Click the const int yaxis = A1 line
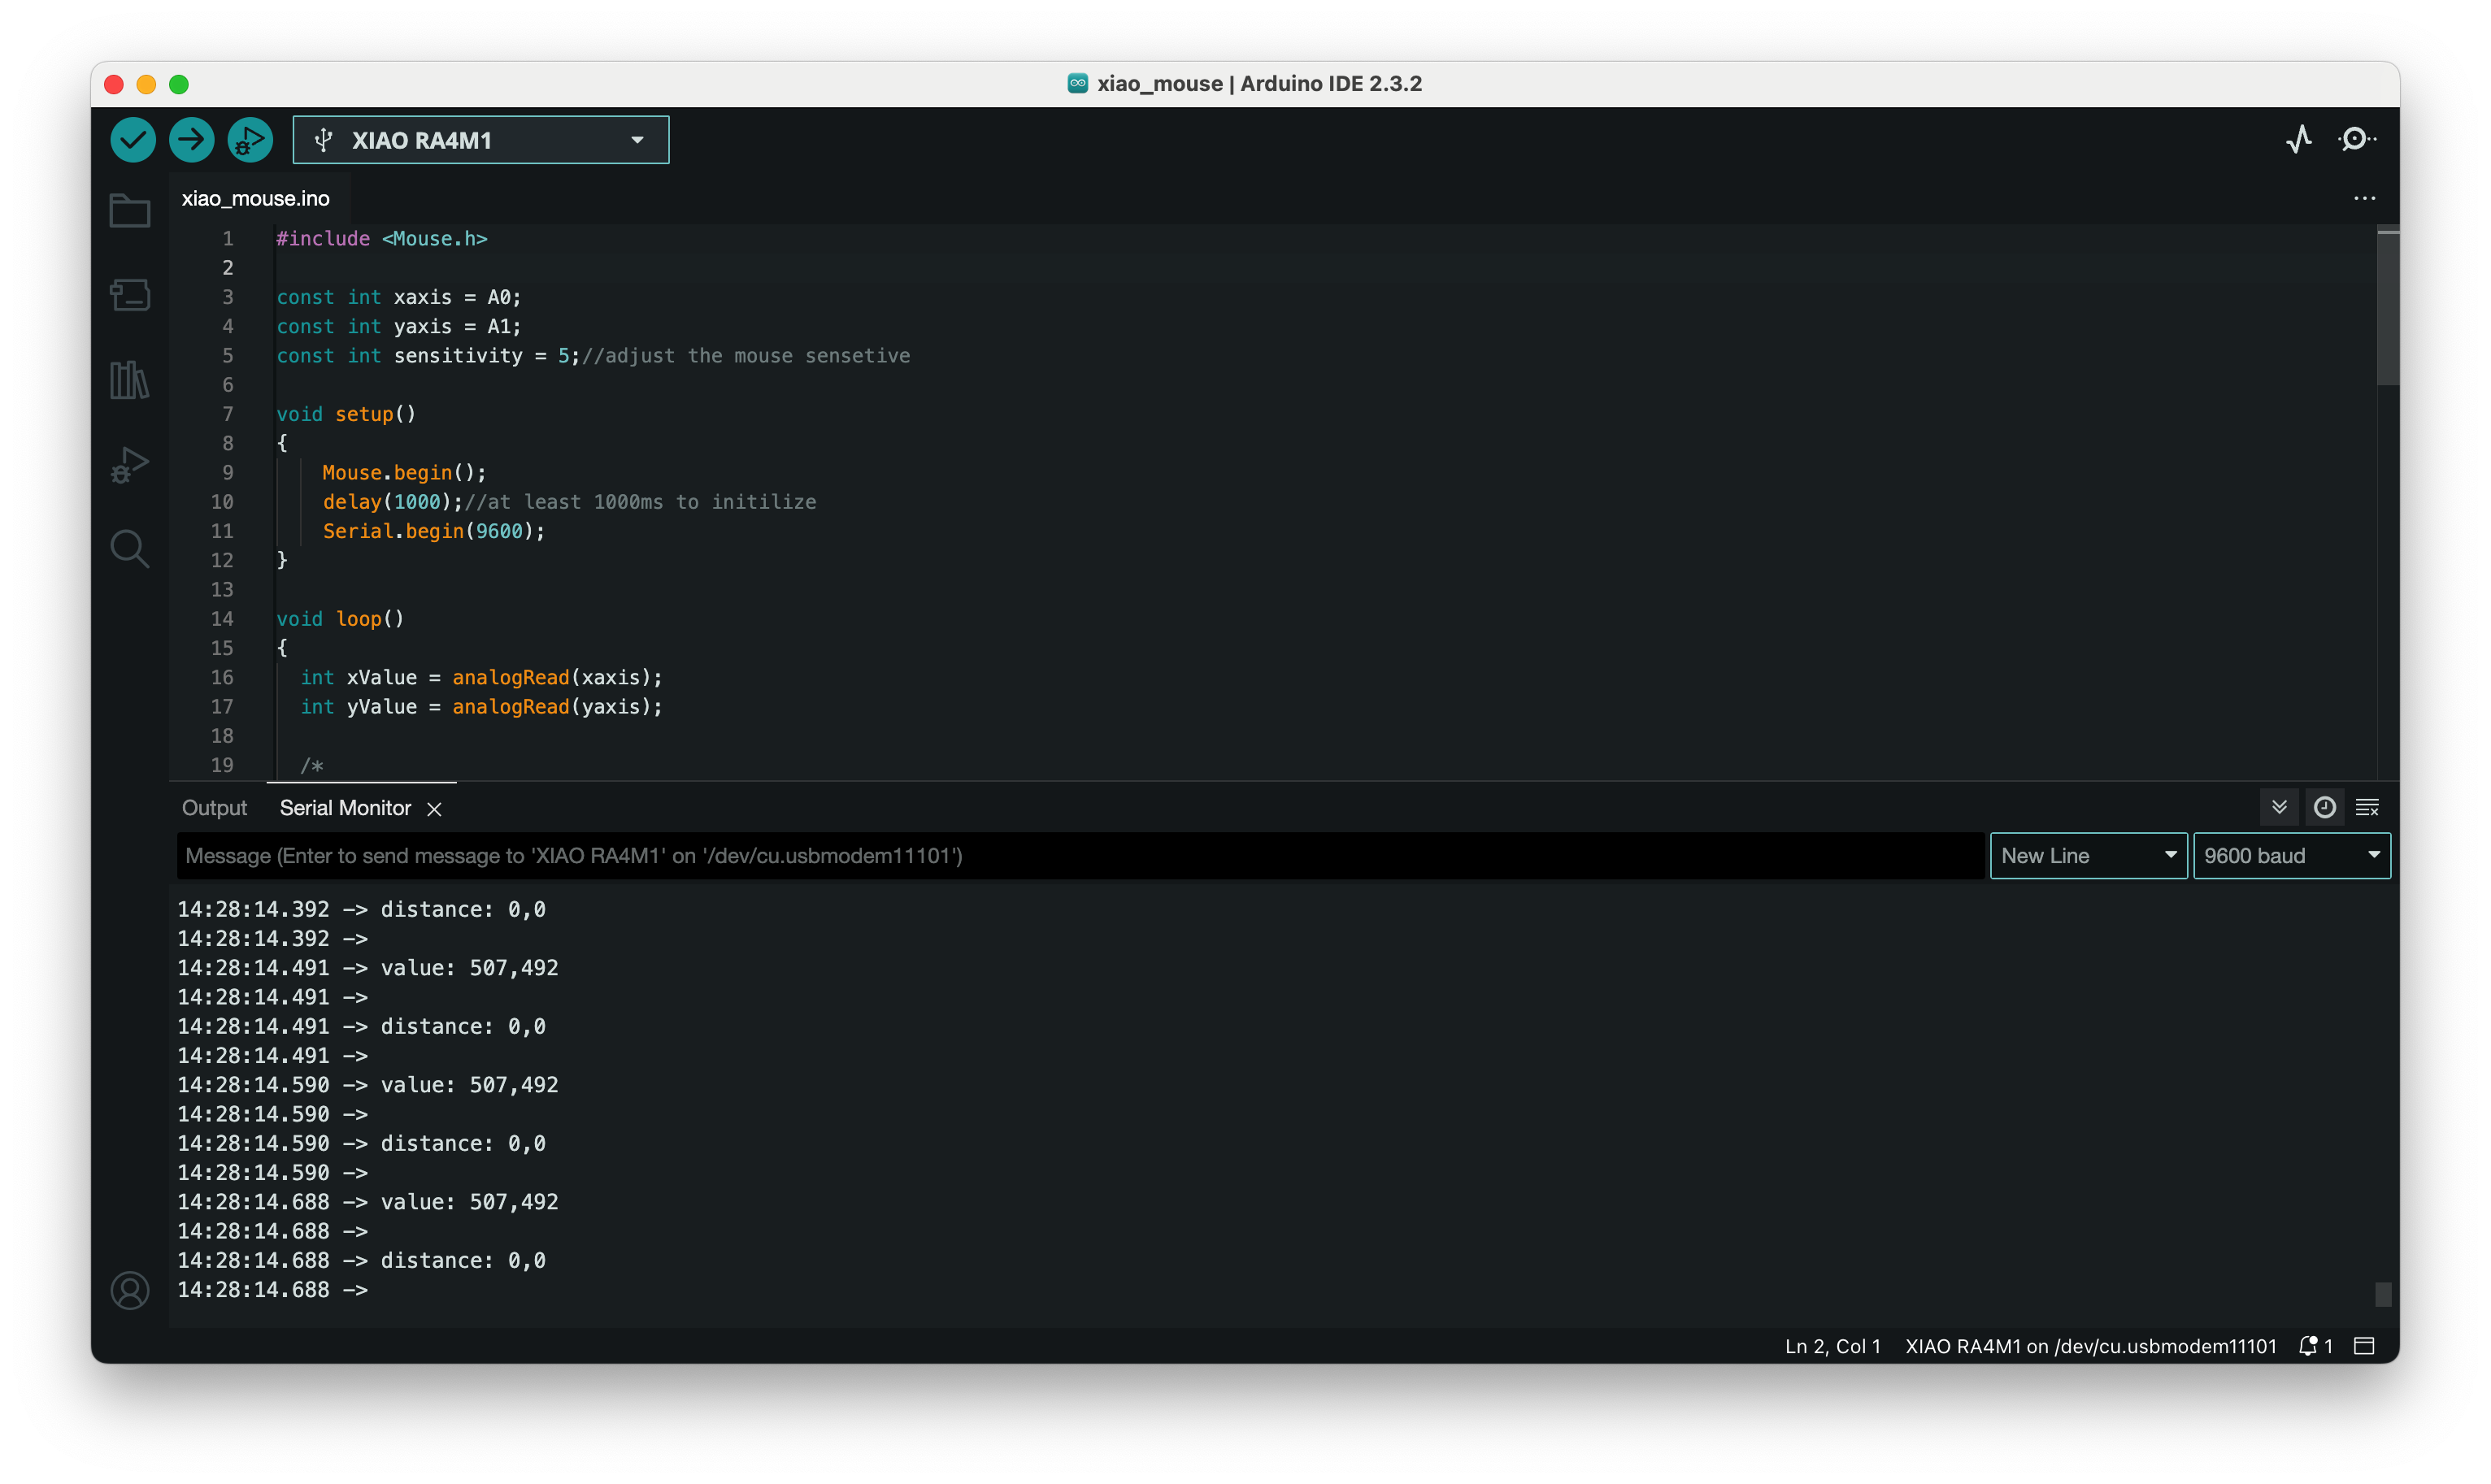 tap(398, 326)
